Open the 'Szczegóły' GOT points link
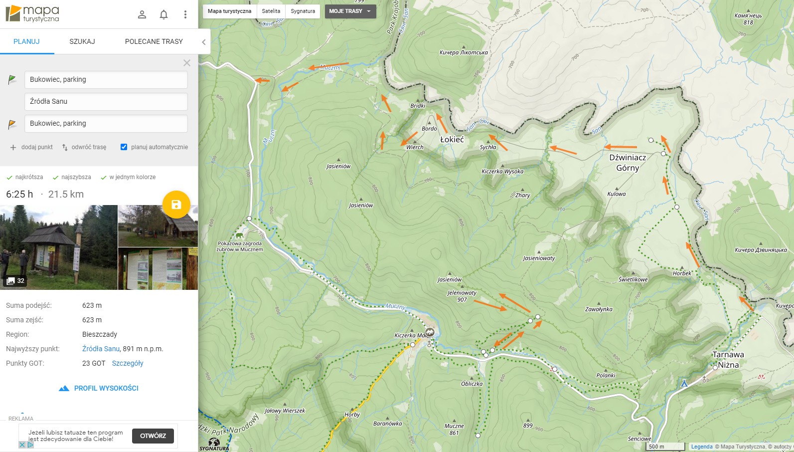Viewport: 794px width, 452px height. [x=128, y=363]
